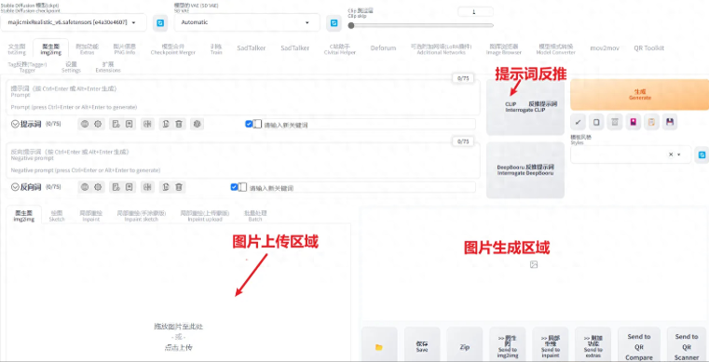Viewport: 709px width, 362px height.
Task: Save the style with the floppy disk icon
Action: click(670, 122)
